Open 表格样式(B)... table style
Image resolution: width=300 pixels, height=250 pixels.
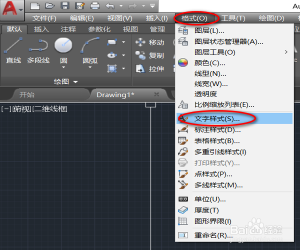234,141
